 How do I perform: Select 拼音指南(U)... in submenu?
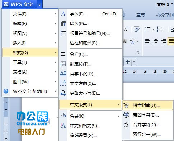pyautogui.click(x=148, y=105)
